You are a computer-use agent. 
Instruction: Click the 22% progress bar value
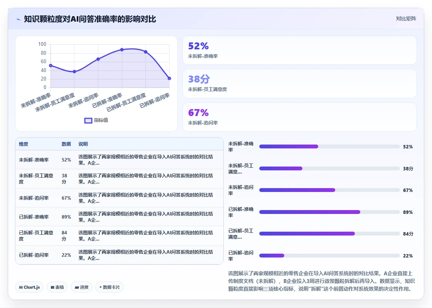pyautogui.click(x=408, y=256)
